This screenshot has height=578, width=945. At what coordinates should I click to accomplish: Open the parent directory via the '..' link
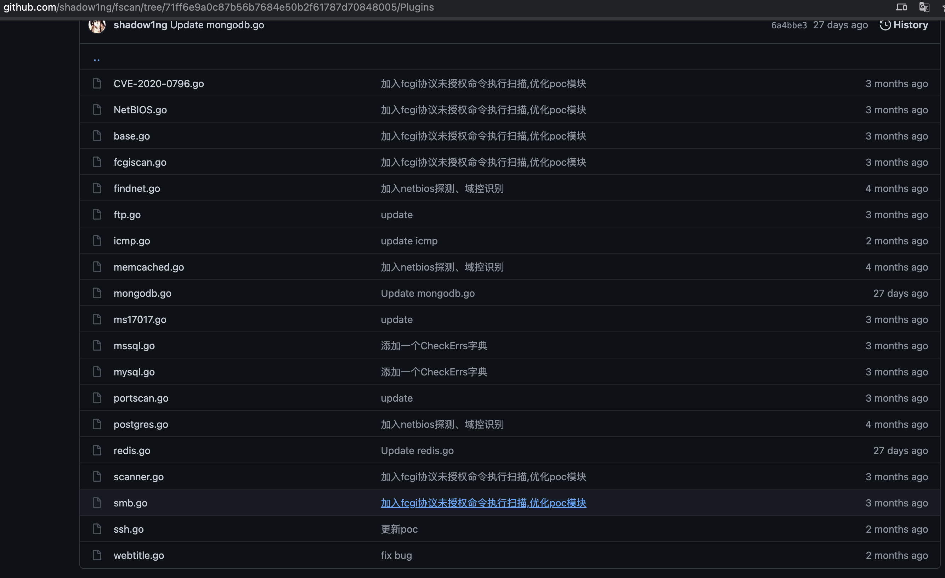tap(96, 58)
